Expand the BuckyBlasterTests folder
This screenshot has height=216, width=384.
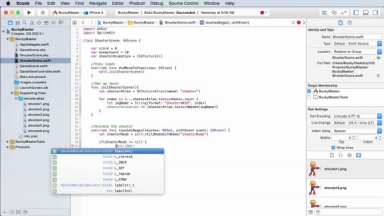(8, 142)
